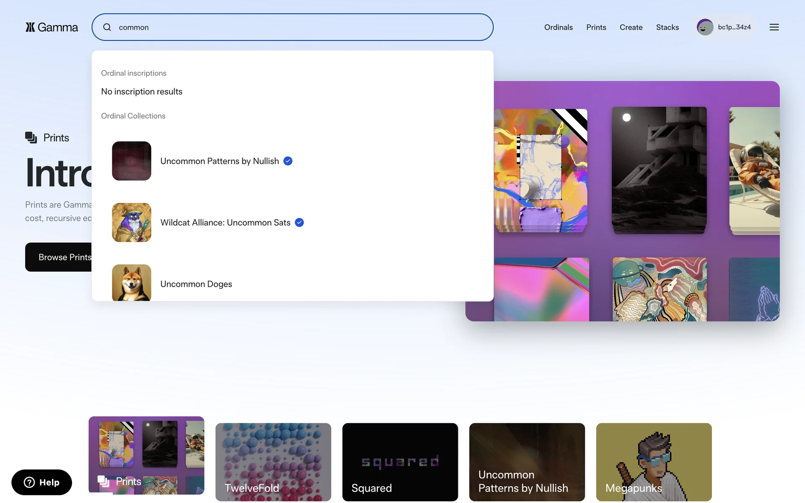The image size is (805, 503).
Task: Click the Prints stack icon heading
Action: pos(31,137)
